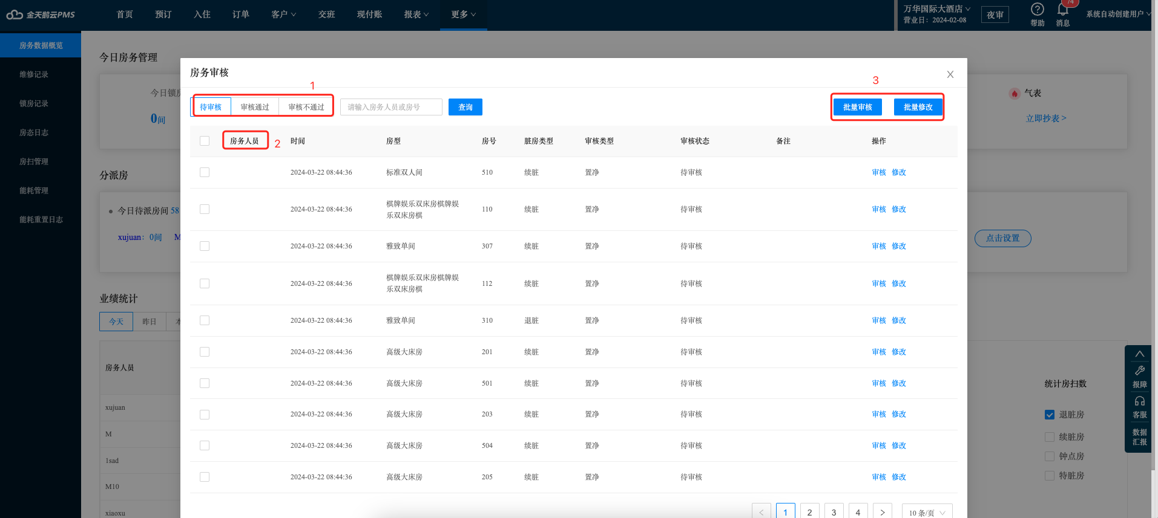Click 审核 link for room 510
Image resolution: width=1158 pixels, height=518 pixels.
(x=879, y=172)
